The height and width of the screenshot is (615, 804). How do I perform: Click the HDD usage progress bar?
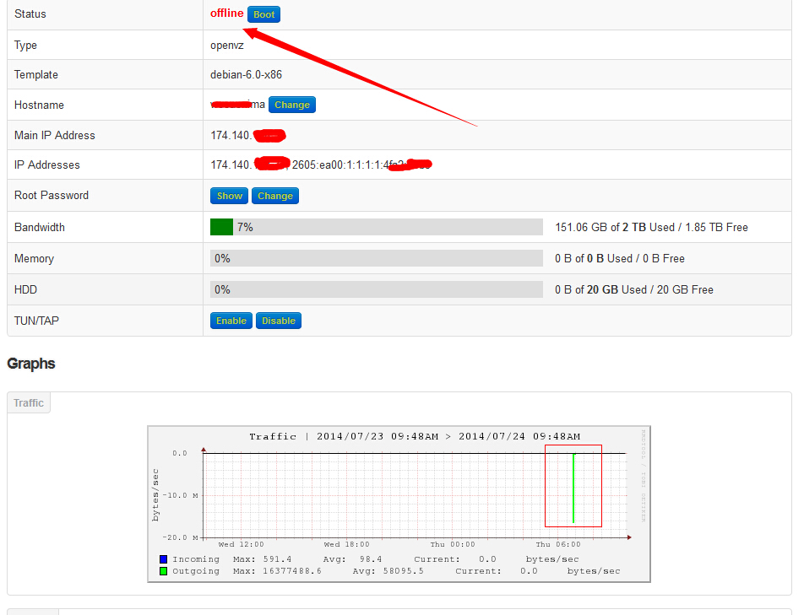[376, 289]
